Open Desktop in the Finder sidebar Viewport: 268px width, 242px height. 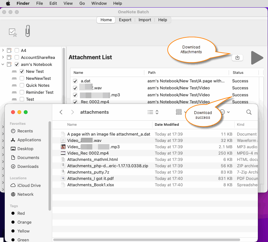[x=22, y=149]
